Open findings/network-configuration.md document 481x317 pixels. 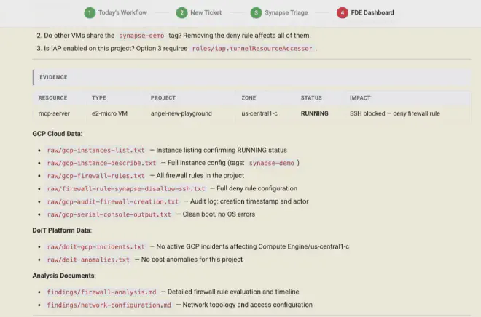click(x=109, y=305)
